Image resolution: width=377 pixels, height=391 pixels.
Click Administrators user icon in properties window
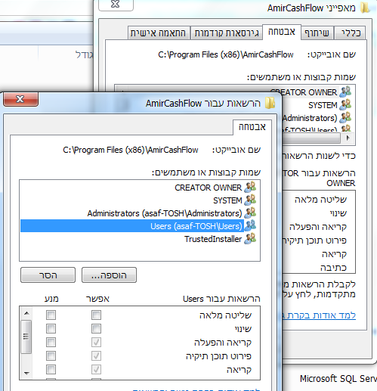(x=345, y=117)
